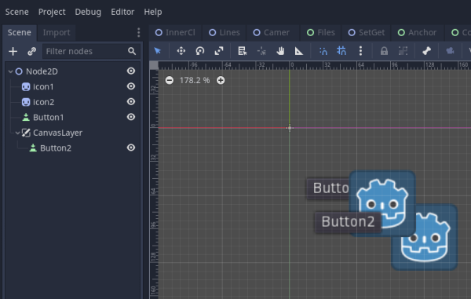Image resolution: width=471 pixels, height=299 pixels.
Task: Activate the Move Mode tool
Action: tap(181, 51)
